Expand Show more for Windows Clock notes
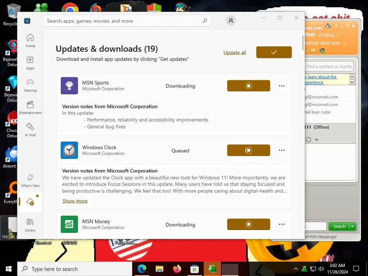Viewport: 368px width, 276px height. pyautogui.click(x=75, y=201)
